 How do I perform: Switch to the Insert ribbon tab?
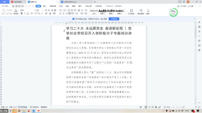coord(45,6)
